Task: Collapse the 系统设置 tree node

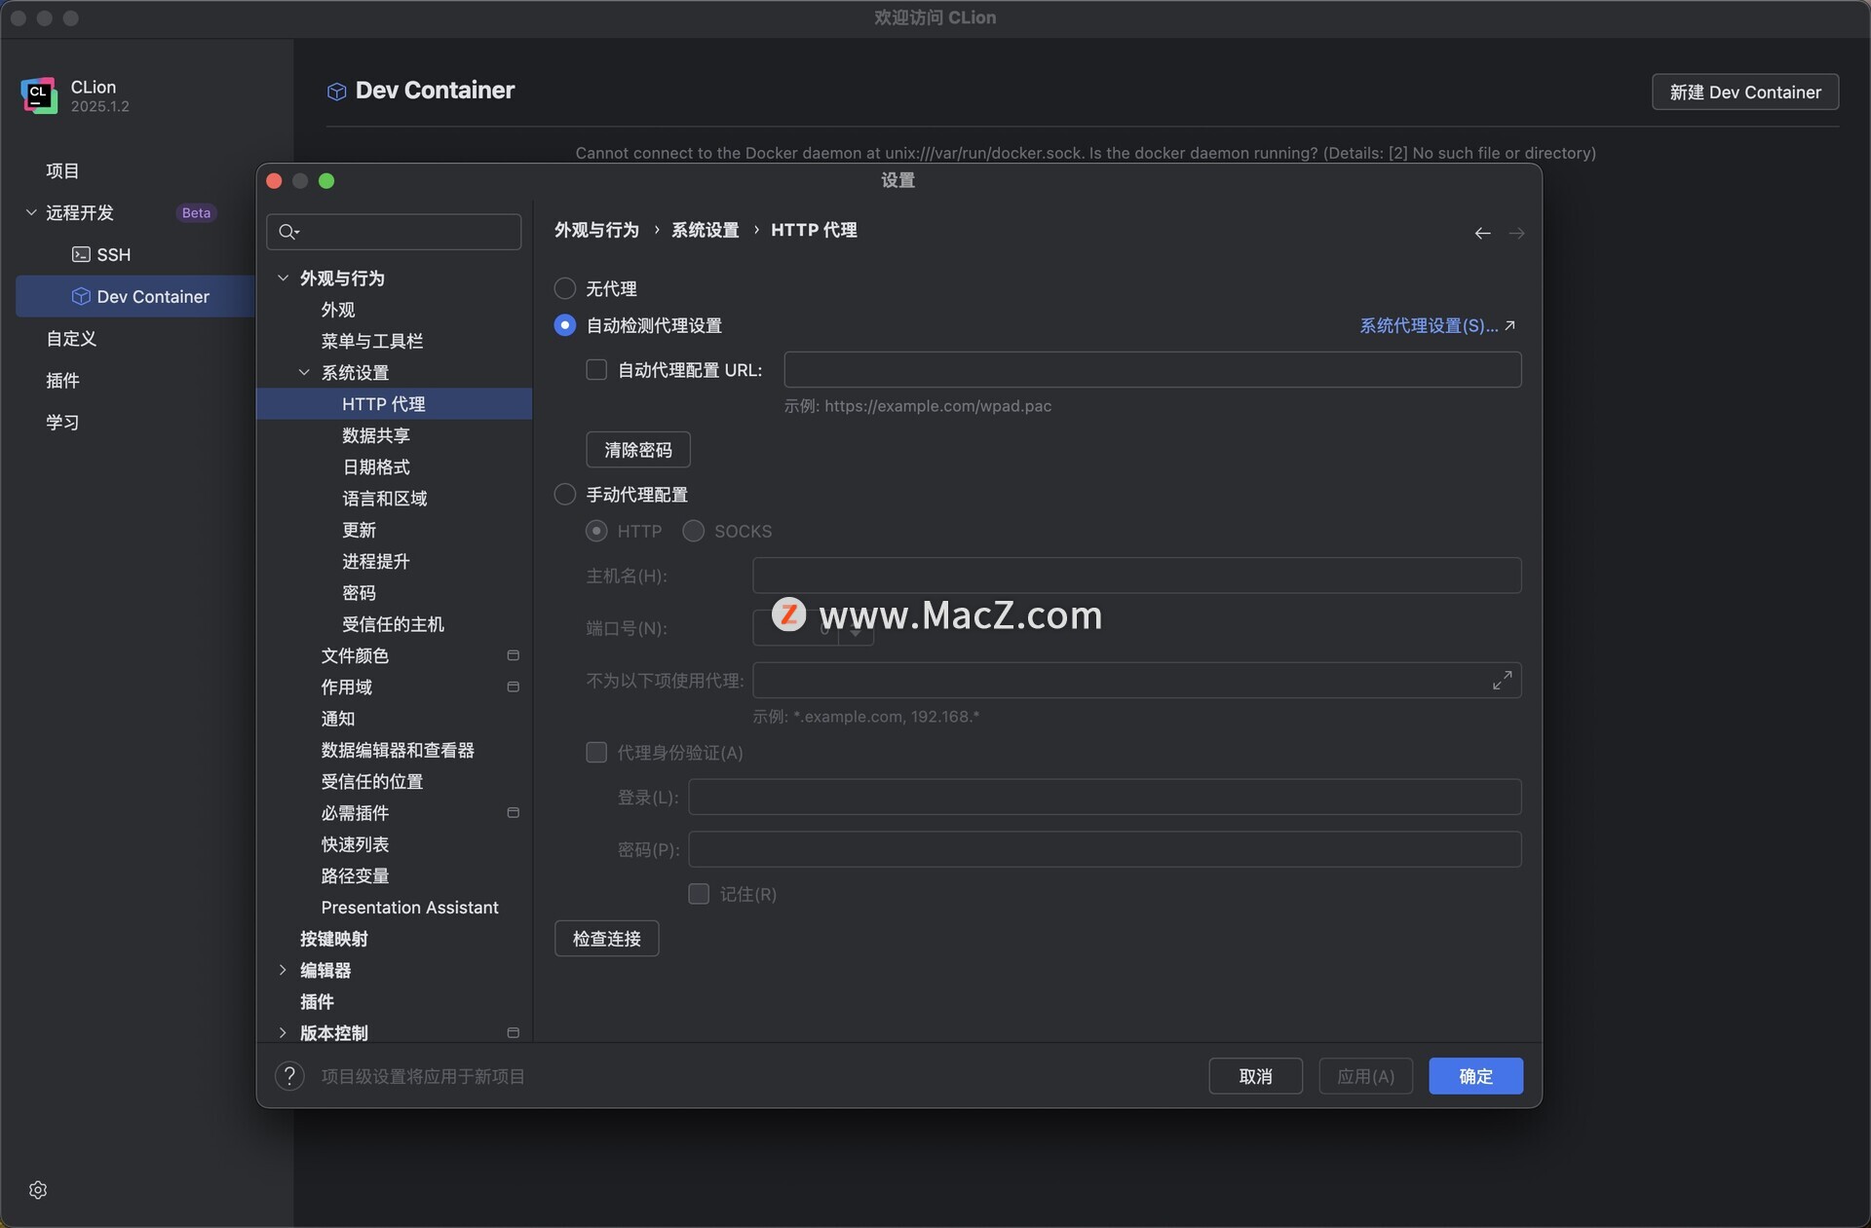Action: point(304,373)
